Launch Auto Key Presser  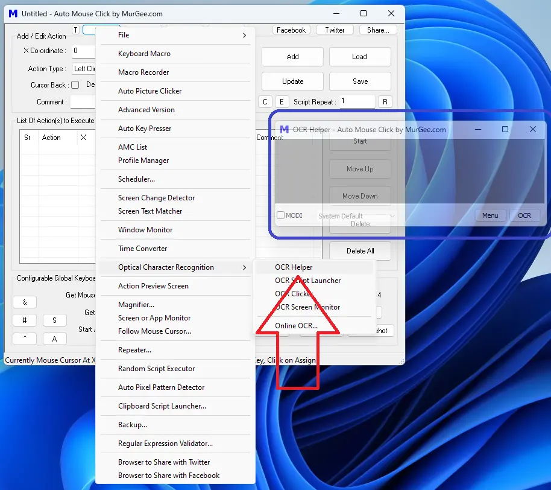pos(175,129)
